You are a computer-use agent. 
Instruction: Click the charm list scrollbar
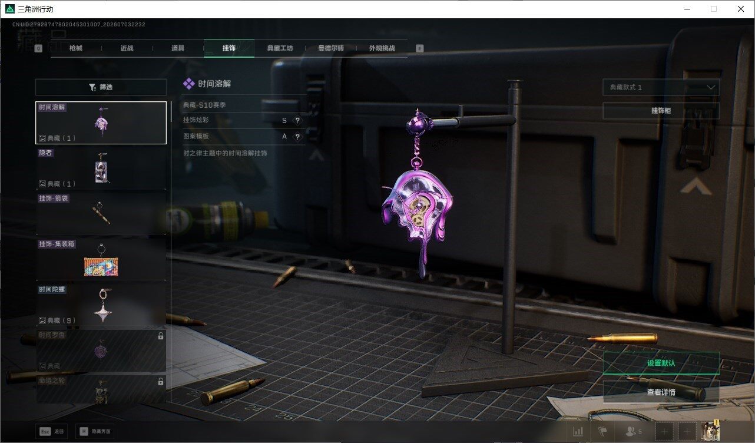coord(171,112)
